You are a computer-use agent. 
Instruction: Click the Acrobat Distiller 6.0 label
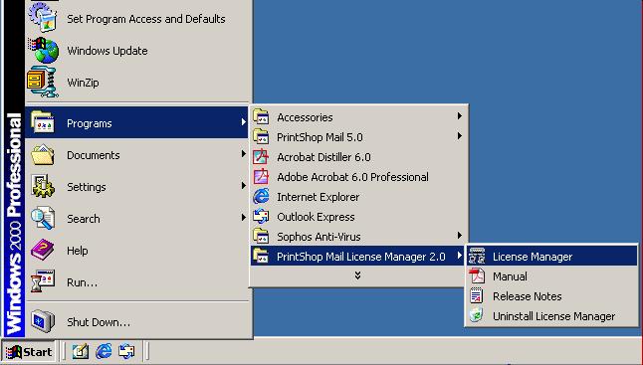tap(323, 157)
